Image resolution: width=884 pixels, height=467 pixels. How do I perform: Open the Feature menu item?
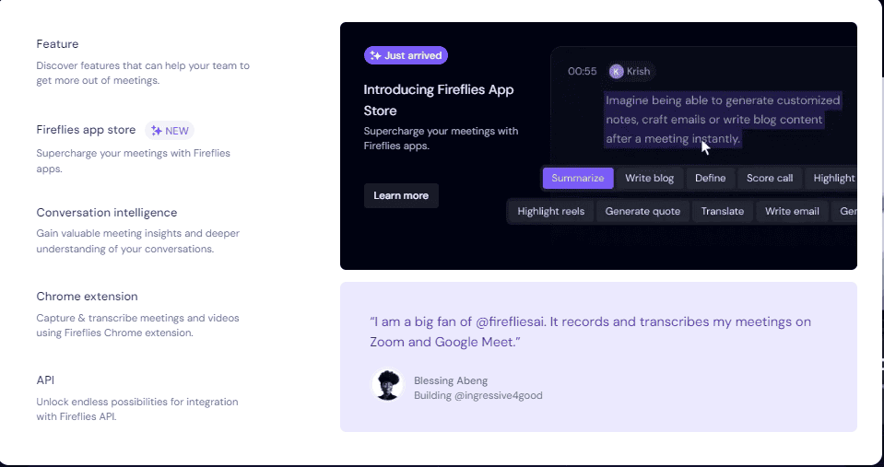click(57, 44)
